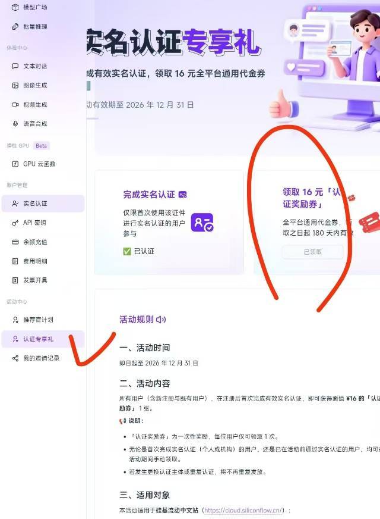Click the 我的邀请记录 share icon
This screenshot has height=519, width=380.
pos(15,358)
